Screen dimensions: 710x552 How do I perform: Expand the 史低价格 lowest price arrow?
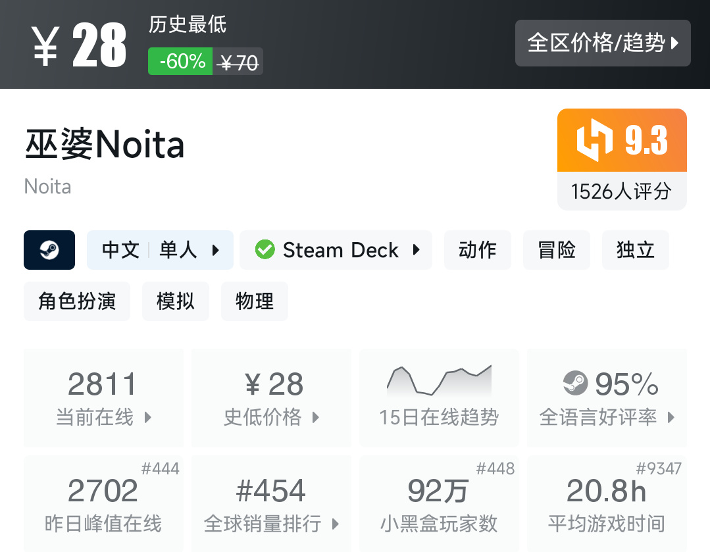click(x=316, y=417)
